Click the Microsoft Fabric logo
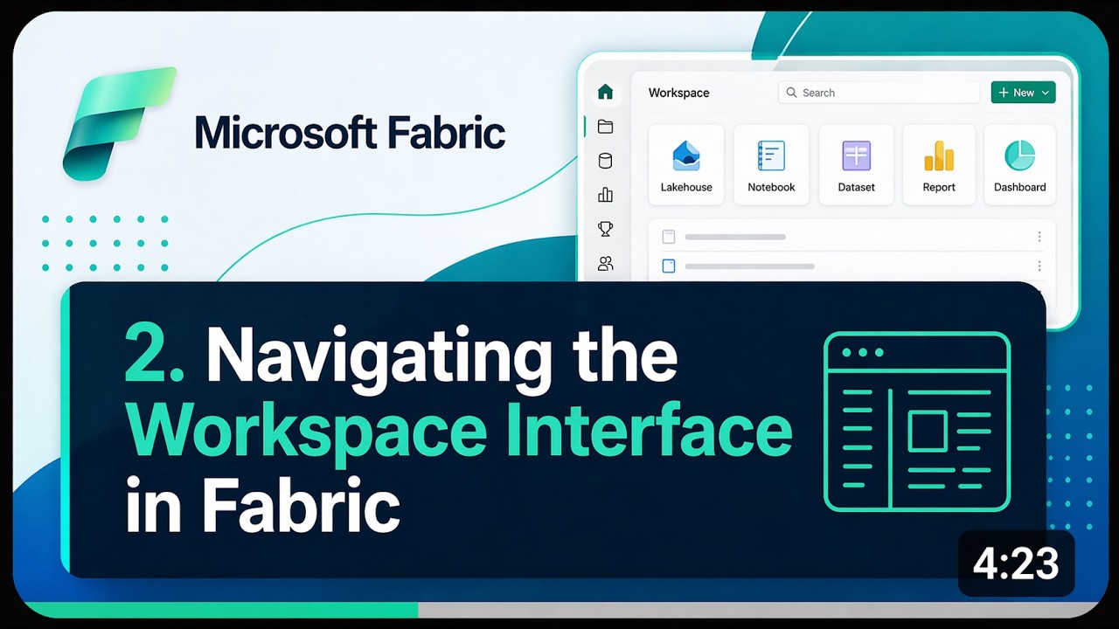The image size is (1119, 629). coord(120,123)
